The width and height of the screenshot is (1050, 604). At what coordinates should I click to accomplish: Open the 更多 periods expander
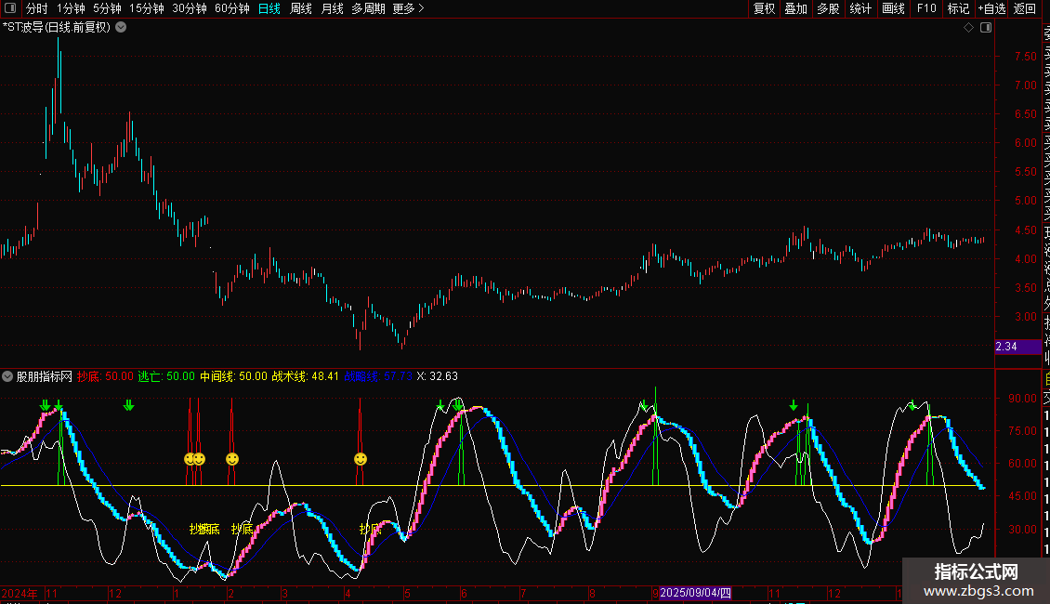tap(409, 8)
